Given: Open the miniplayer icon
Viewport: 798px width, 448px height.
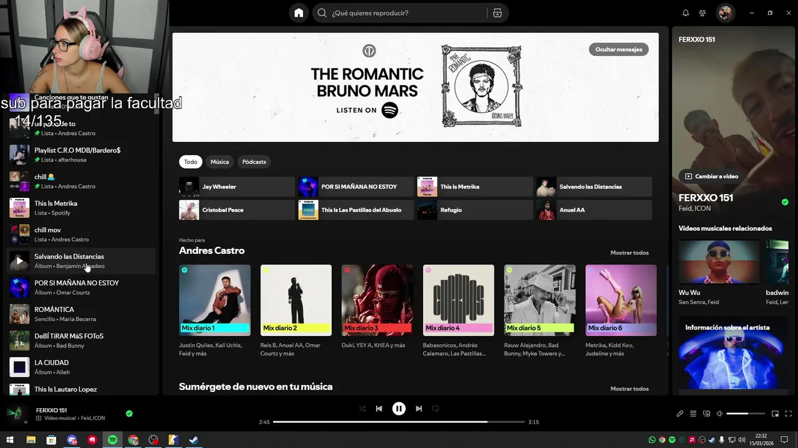Looking at the screenshot, I should click(x=776, y=414).
